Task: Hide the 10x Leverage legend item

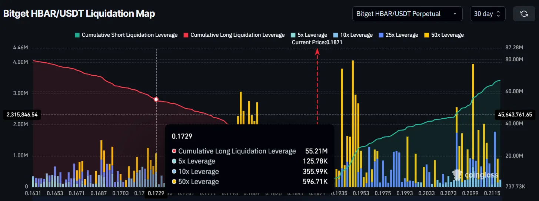Action: [x=353, y=35]
